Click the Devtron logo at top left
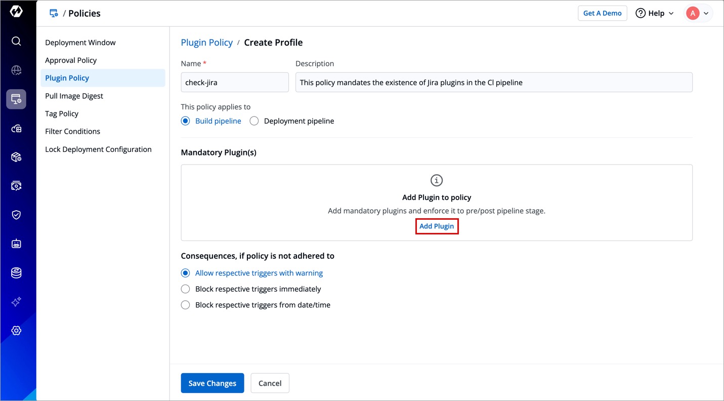724x401 pixels. click(16, 12)
